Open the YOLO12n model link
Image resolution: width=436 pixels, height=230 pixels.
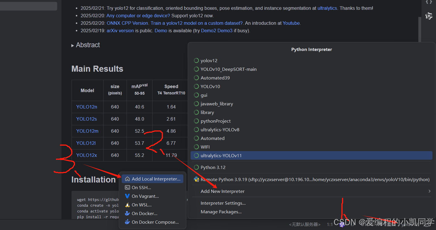tap(87, 107)
